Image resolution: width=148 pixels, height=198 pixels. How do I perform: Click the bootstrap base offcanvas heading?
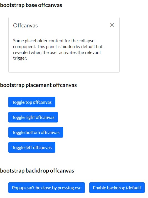point(31,5)
